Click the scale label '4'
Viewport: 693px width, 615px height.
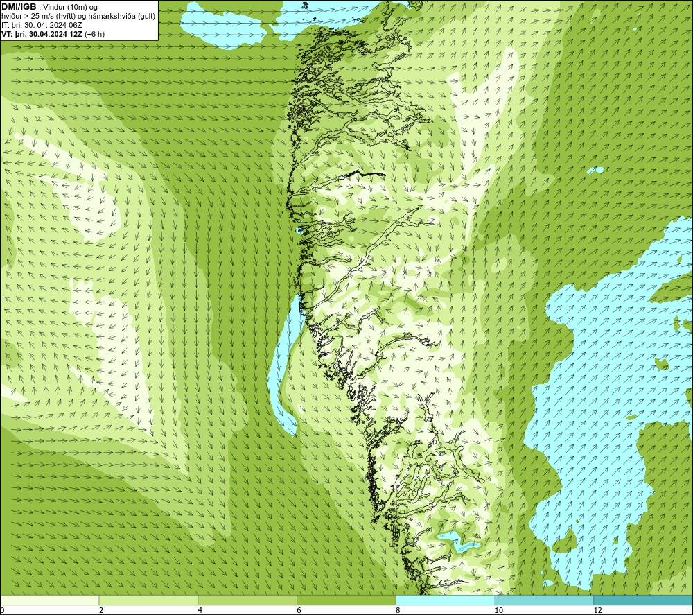200,610
